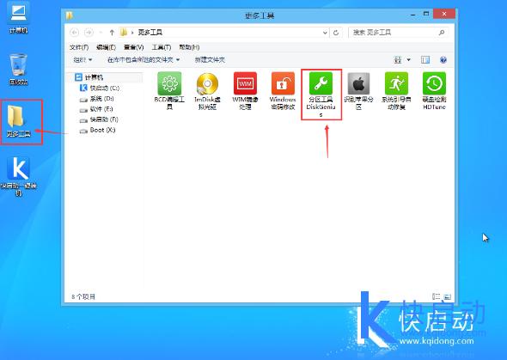
Task: Open Explorer help icon
Action: 443,60
